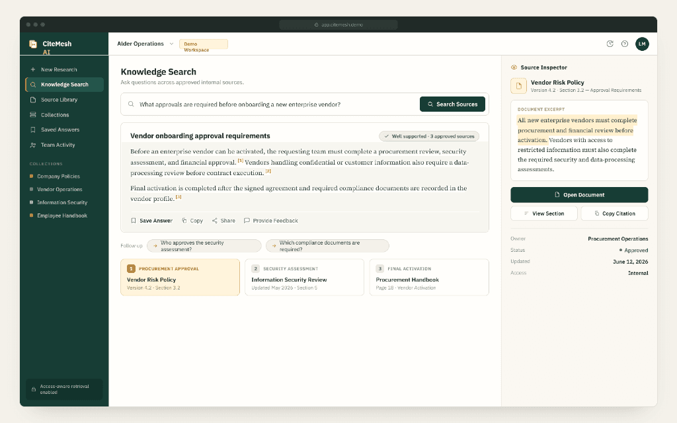Viewport: 677px width, 423px height.
Task: Click the Open Document button
Action: pos(579,195)
